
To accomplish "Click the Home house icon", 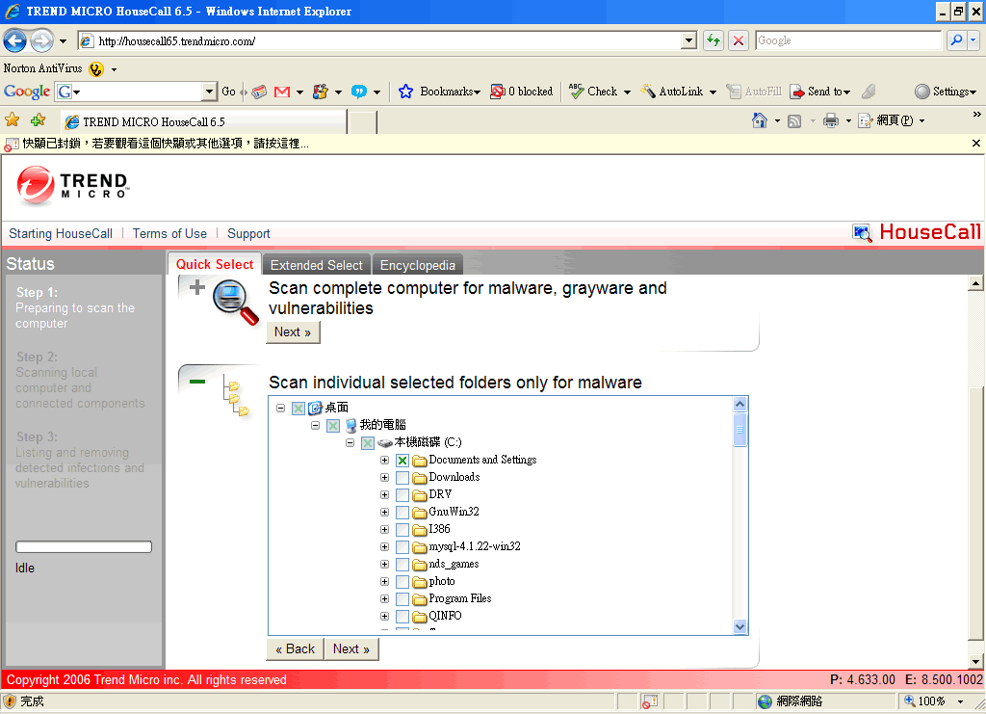I will (760, 120).
